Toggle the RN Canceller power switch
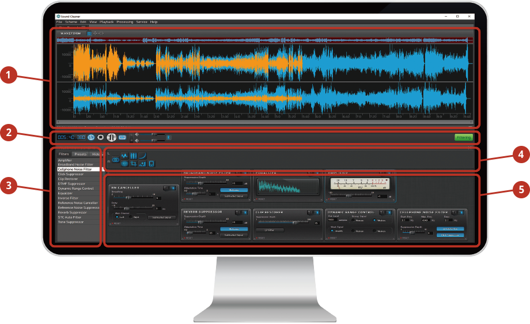 (170, 188)
